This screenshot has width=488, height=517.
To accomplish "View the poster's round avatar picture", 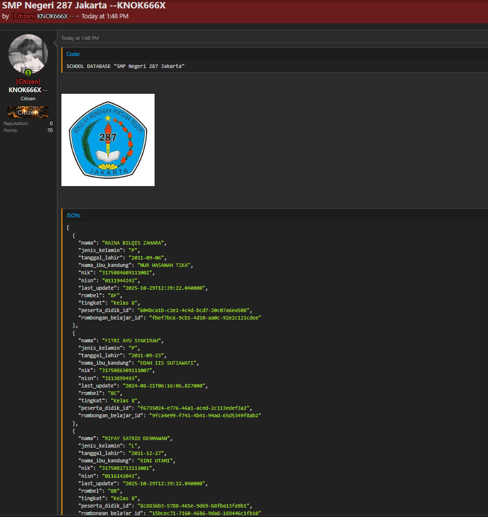I will (28, 55).
